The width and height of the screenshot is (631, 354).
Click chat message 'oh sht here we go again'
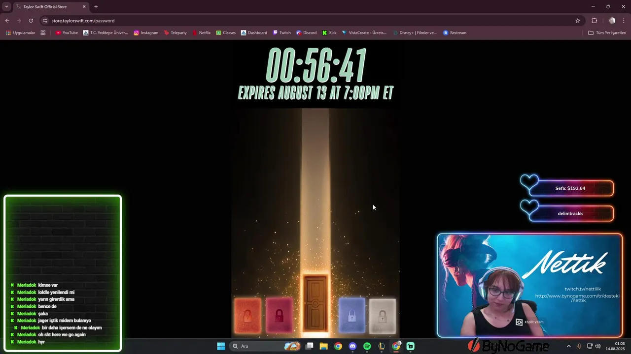coord(62,335)
